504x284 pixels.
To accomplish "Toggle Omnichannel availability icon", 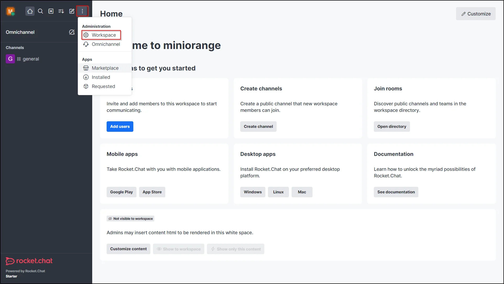I will coord(72,32).
